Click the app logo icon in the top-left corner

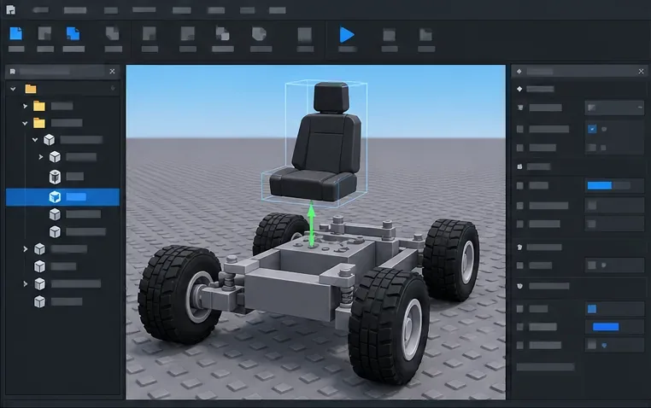point(11,9)
